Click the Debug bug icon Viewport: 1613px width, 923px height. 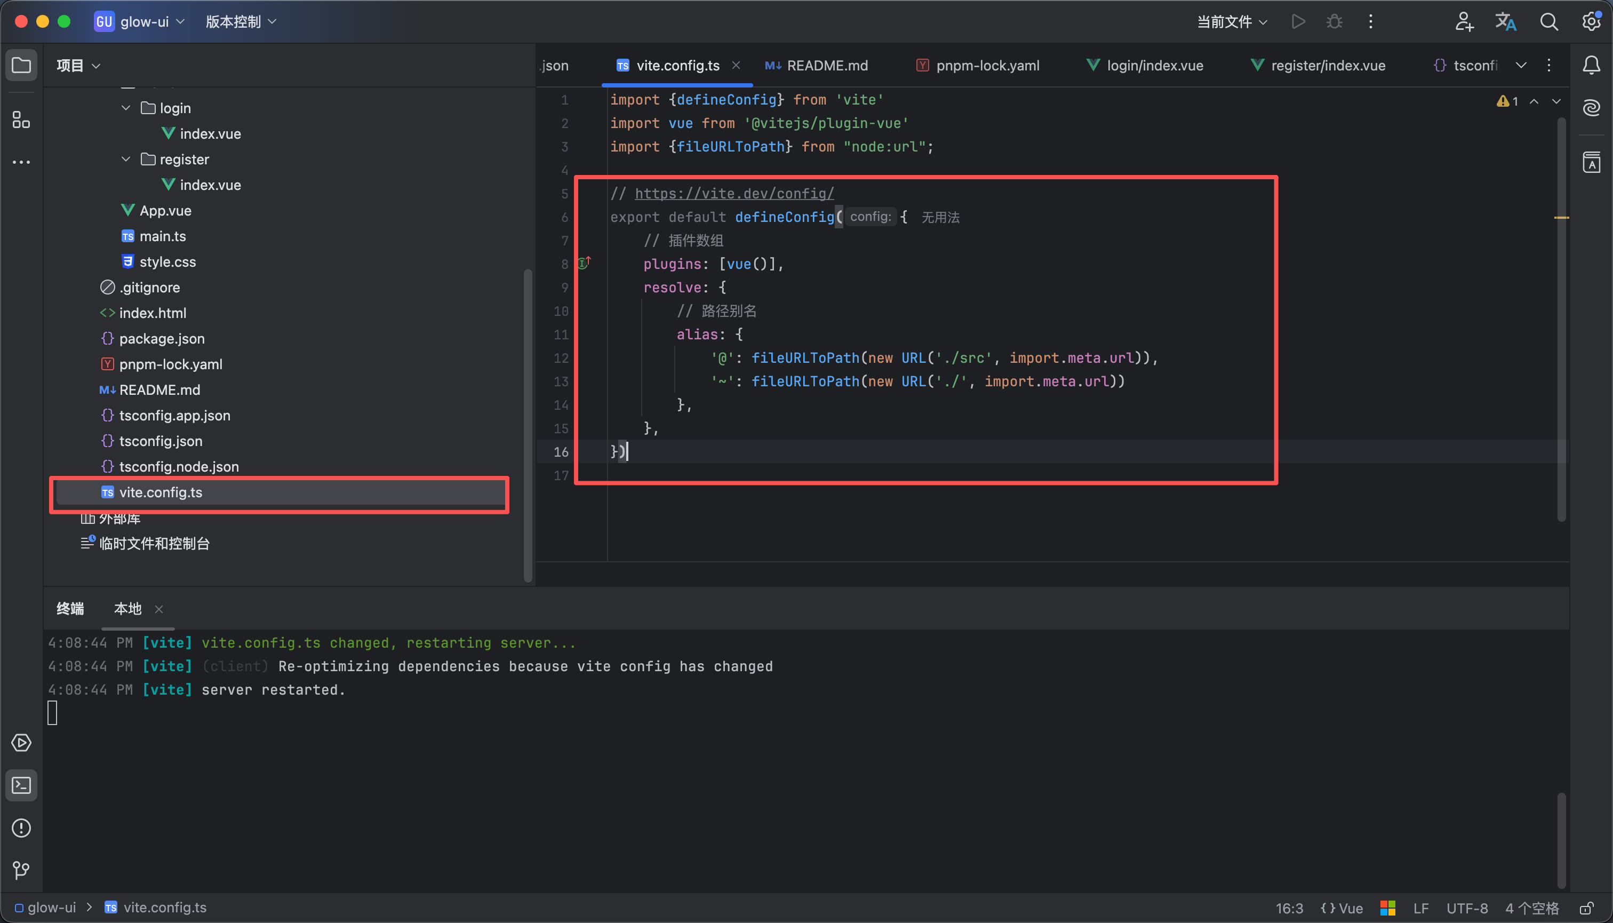click(1334, 21)
